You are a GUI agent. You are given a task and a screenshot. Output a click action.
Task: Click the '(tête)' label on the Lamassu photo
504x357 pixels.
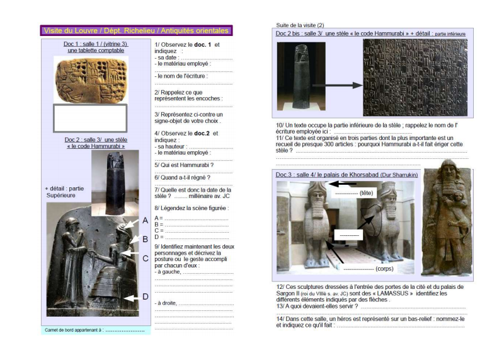point(368,194)
